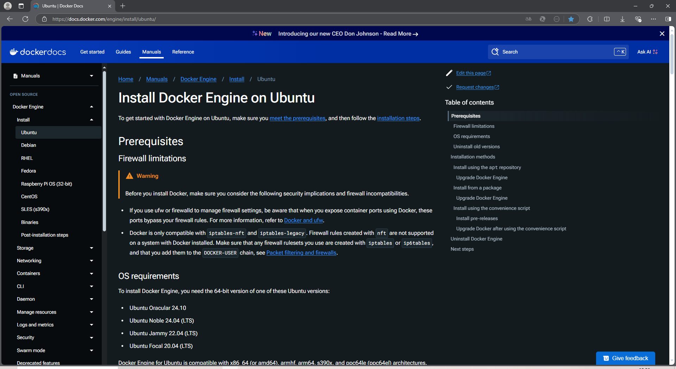Viewport: 676px width, 369px height.
Task: Click the docs Search field
Action: tap(558, 52)
